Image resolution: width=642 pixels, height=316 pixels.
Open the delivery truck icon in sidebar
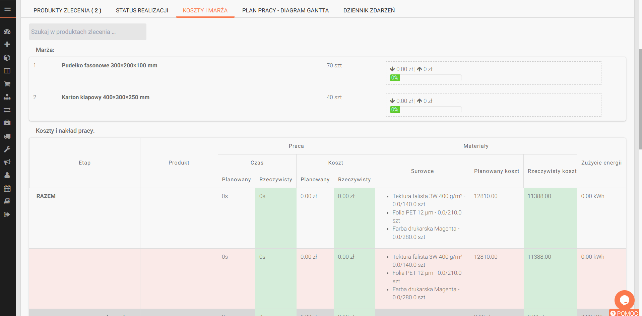point(7,136)
